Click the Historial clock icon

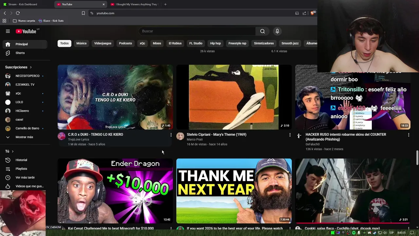point(8,160)
